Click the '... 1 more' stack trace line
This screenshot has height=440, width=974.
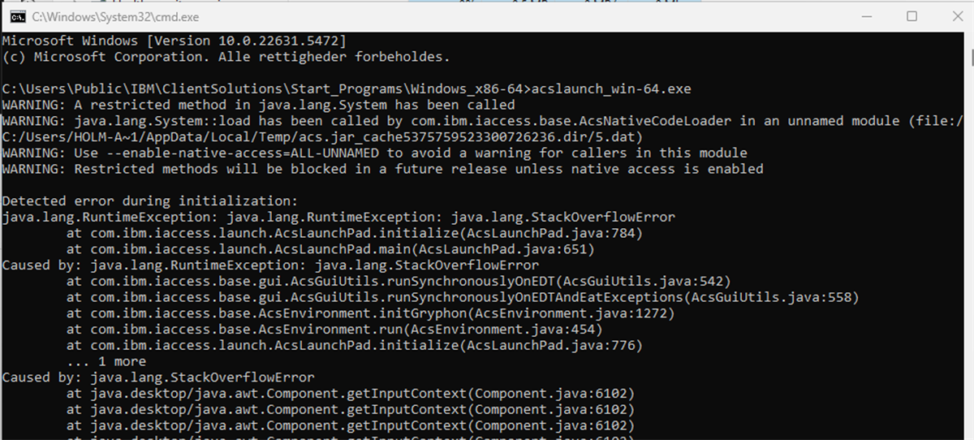(106, 361)
